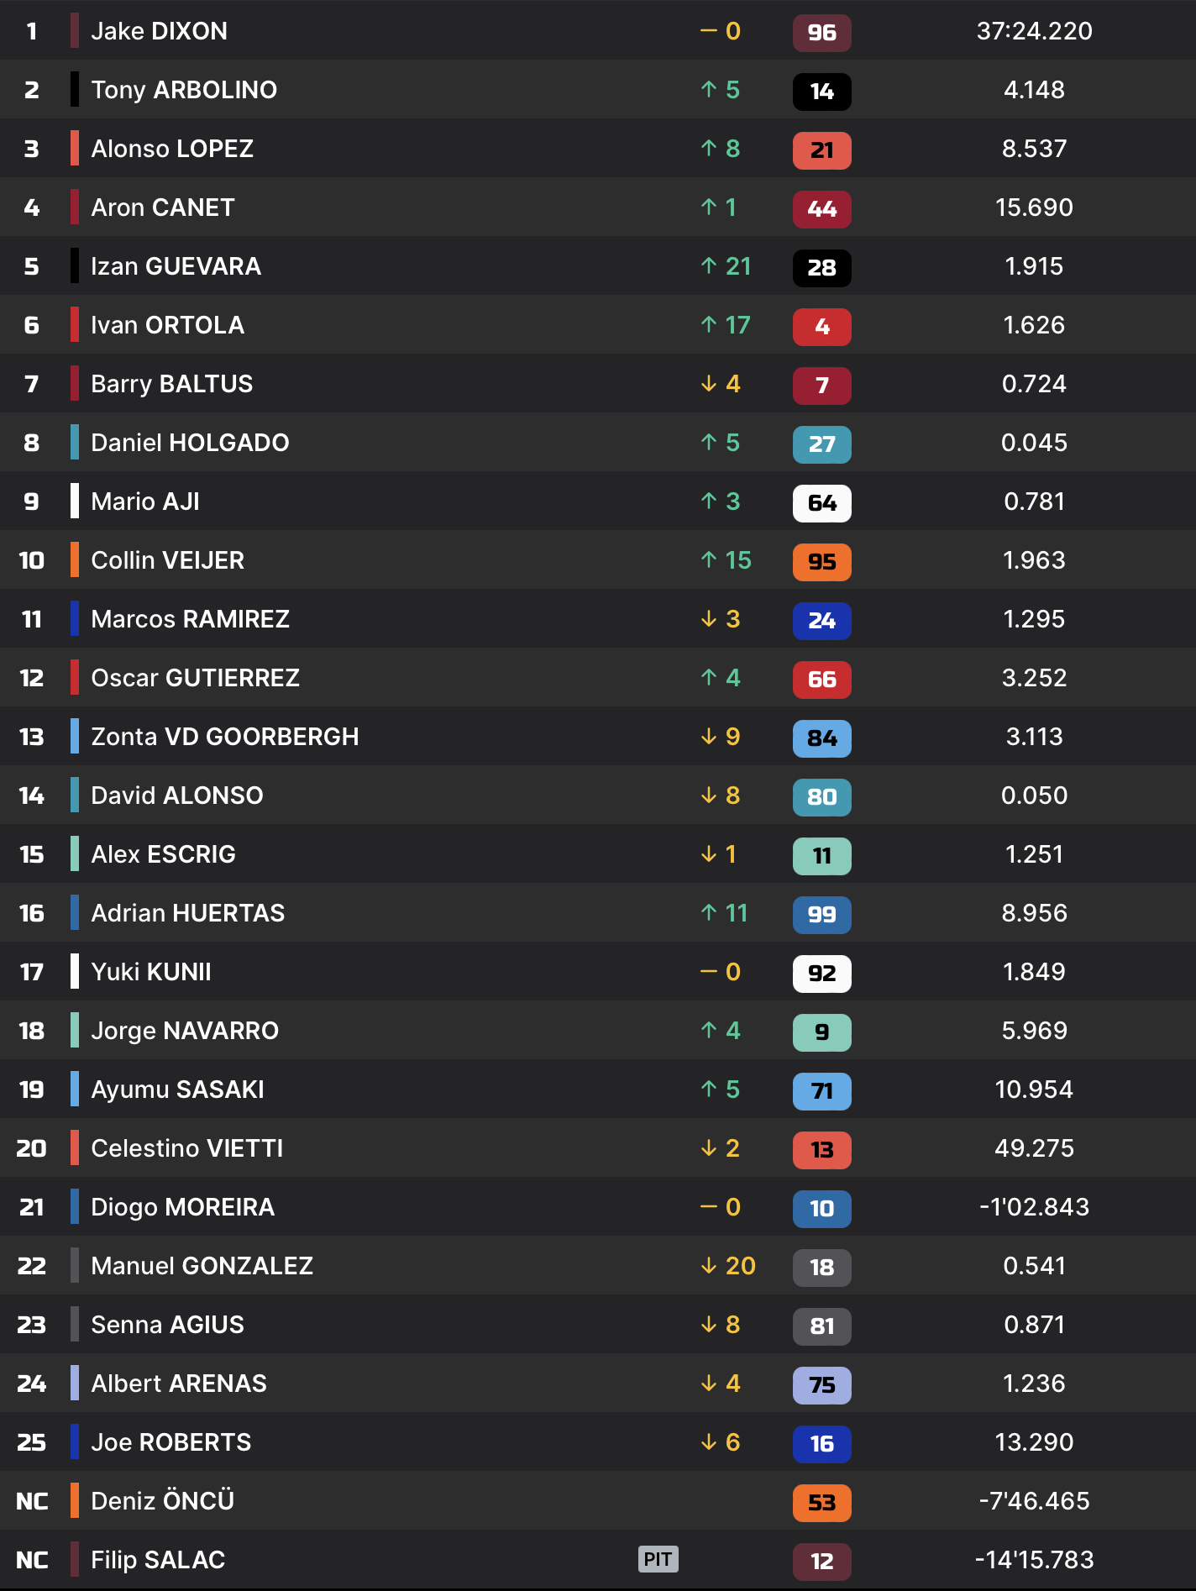
Task: Click the gap time 49.275
Action: click(1034, 1148)
